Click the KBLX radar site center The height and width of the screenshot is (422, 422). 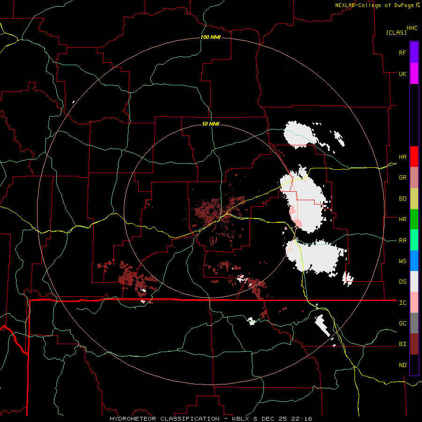(211, 211)
